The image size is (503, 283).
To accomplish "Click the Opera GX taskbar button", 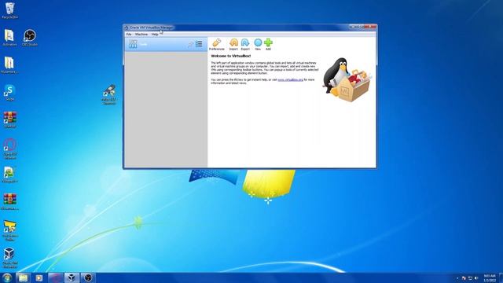I will 56,277.
